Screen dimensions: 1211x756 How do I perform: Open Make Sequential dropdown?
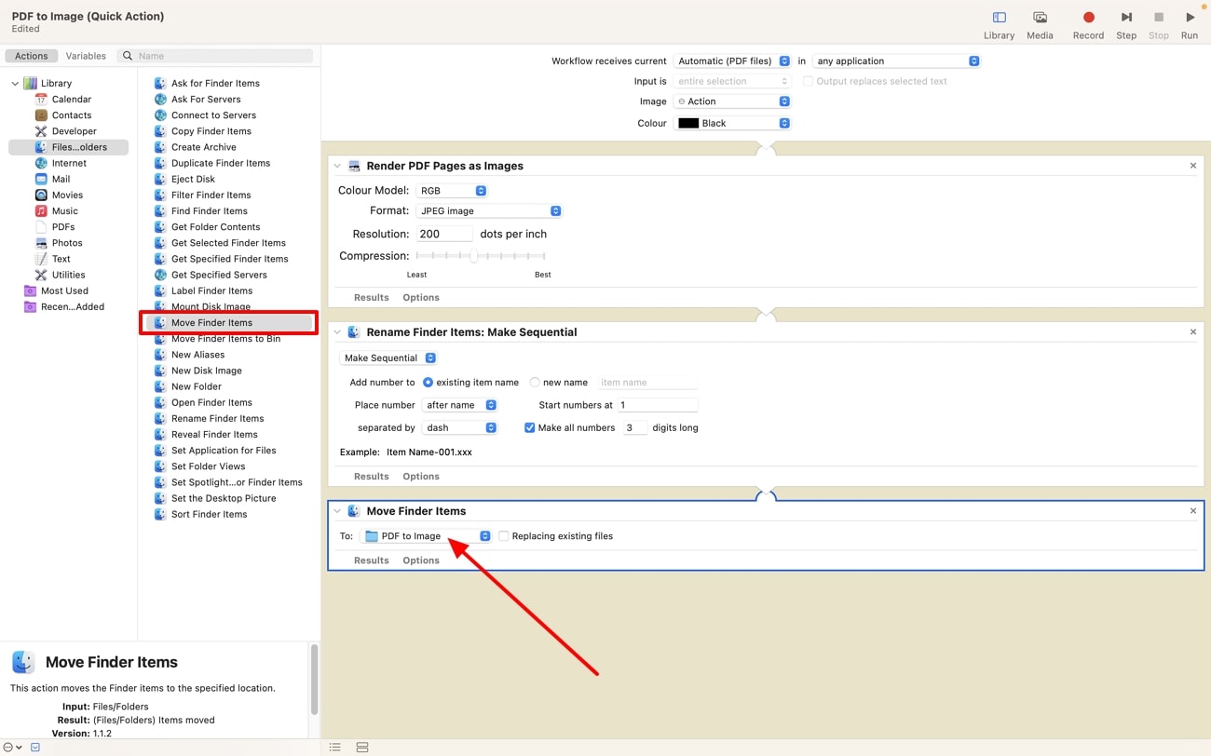(388, 358)
